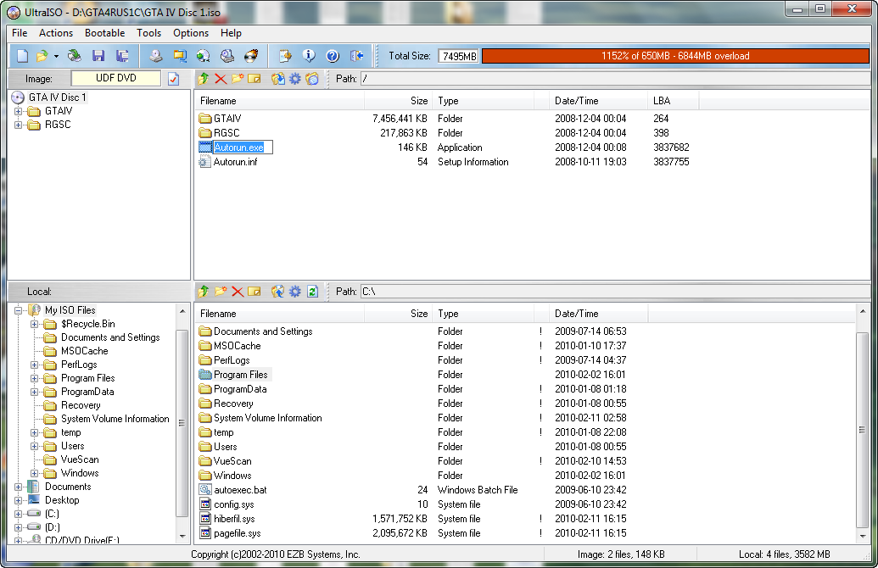Open the Bootable menu
Viewport: 878px width, 568px height.
[x=104, y=33]
